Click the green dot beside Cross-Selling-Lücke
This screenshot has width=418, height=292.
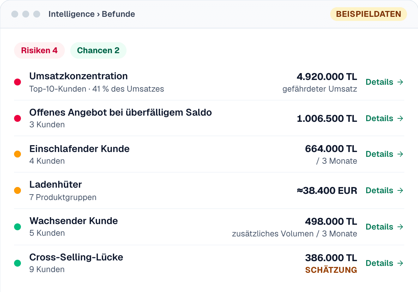[17, 263]
